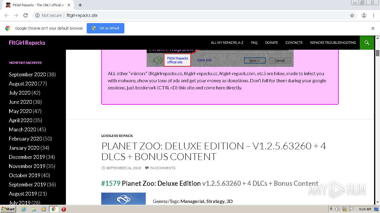This screenshot has width=380, height=213.
Task: Open August 2020 archive
Action: [x=23, y=84]
